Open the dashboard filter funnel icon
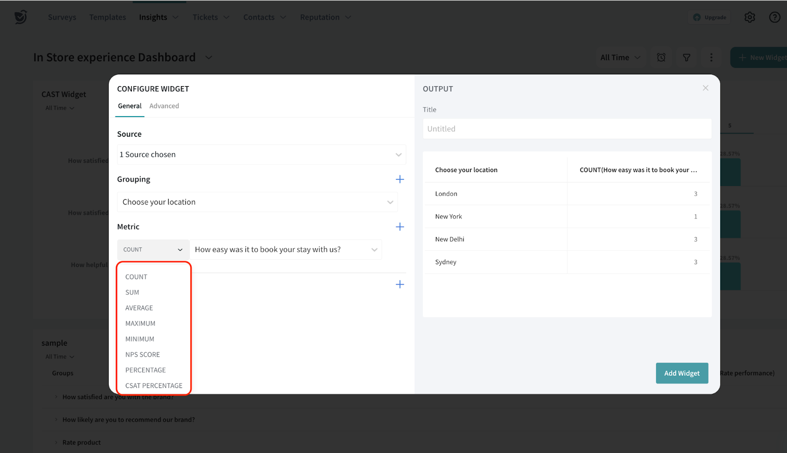Image resolution: width=787 pixels, height=453 pixels. 687,58
